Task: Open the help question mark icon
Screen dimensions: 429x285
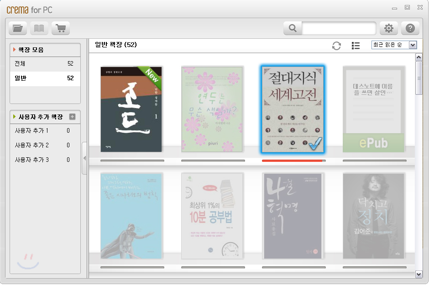Action: click(410, 28)
